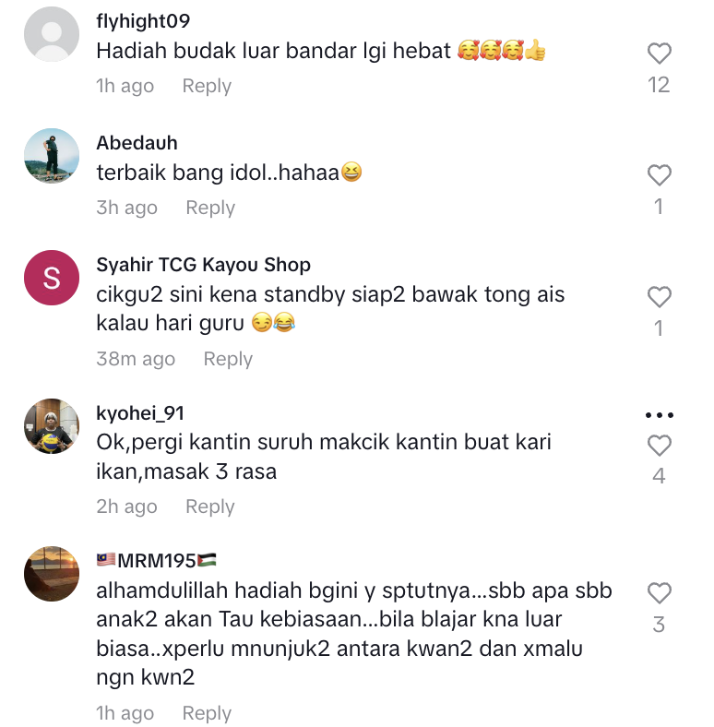
Task: Like kyohei_91's comment about kantin
Action: 659,446
